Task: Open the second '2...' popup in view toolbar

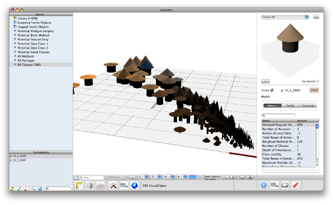Action: [156, 177]
